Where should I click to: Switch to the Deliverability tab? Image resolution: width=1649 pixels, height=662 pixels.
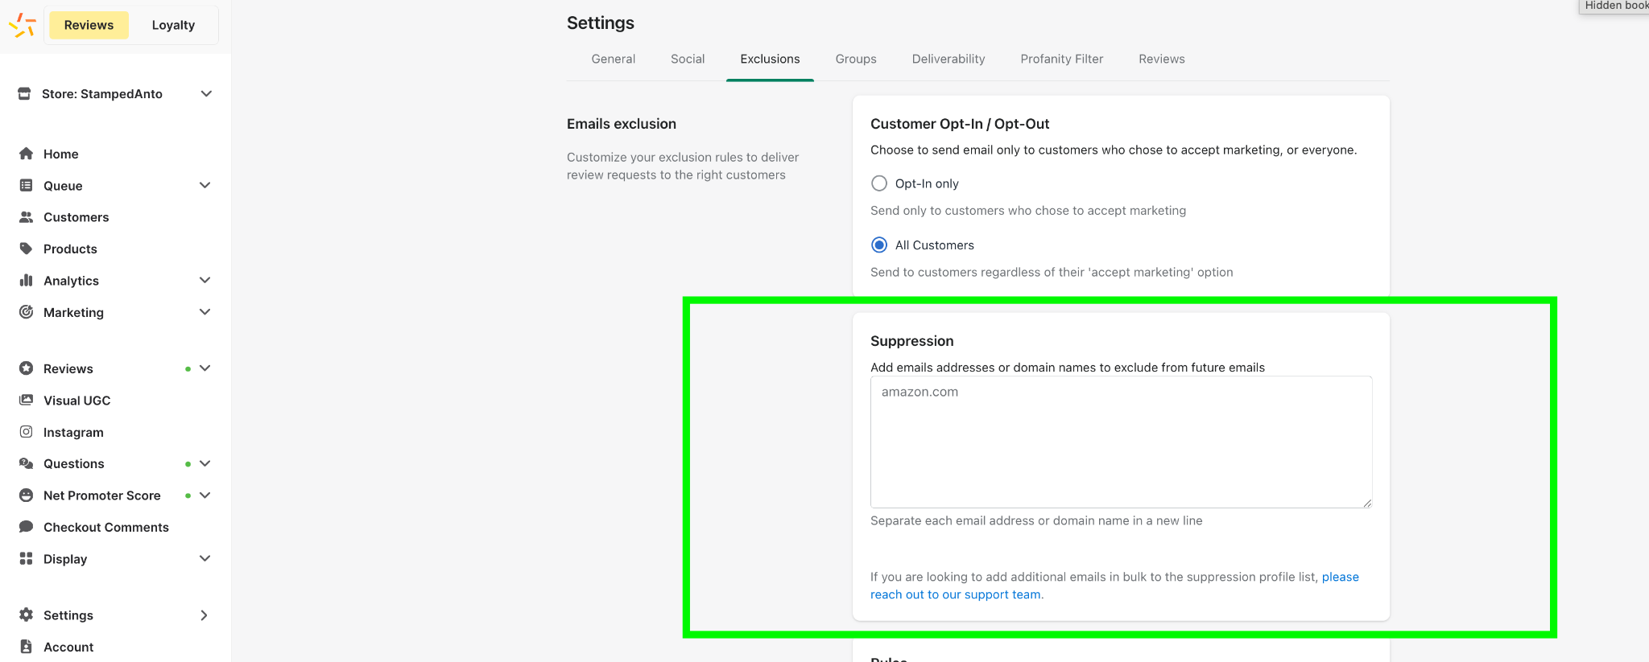948,59
